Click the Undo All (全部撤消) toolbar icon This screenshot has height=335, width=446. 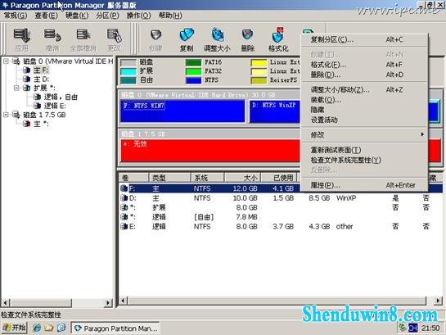point(83,39)
